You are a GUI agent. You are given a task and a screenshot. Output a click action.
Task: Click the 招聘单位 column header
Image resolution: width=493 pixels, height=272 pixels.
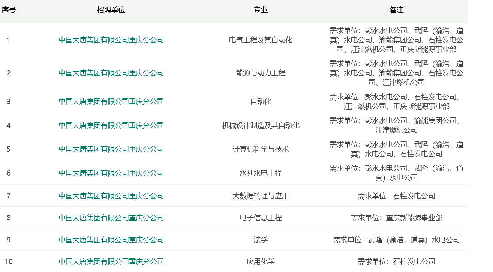click(x=111, y=10)
